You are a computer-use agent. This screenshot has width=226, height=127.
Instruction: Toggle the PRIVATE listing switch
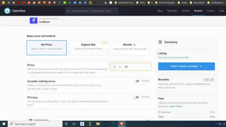click(136, 97)
